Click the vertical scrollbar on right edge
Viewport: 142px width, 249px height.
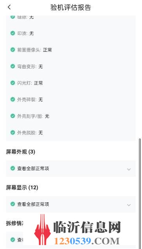coord(140,192)
